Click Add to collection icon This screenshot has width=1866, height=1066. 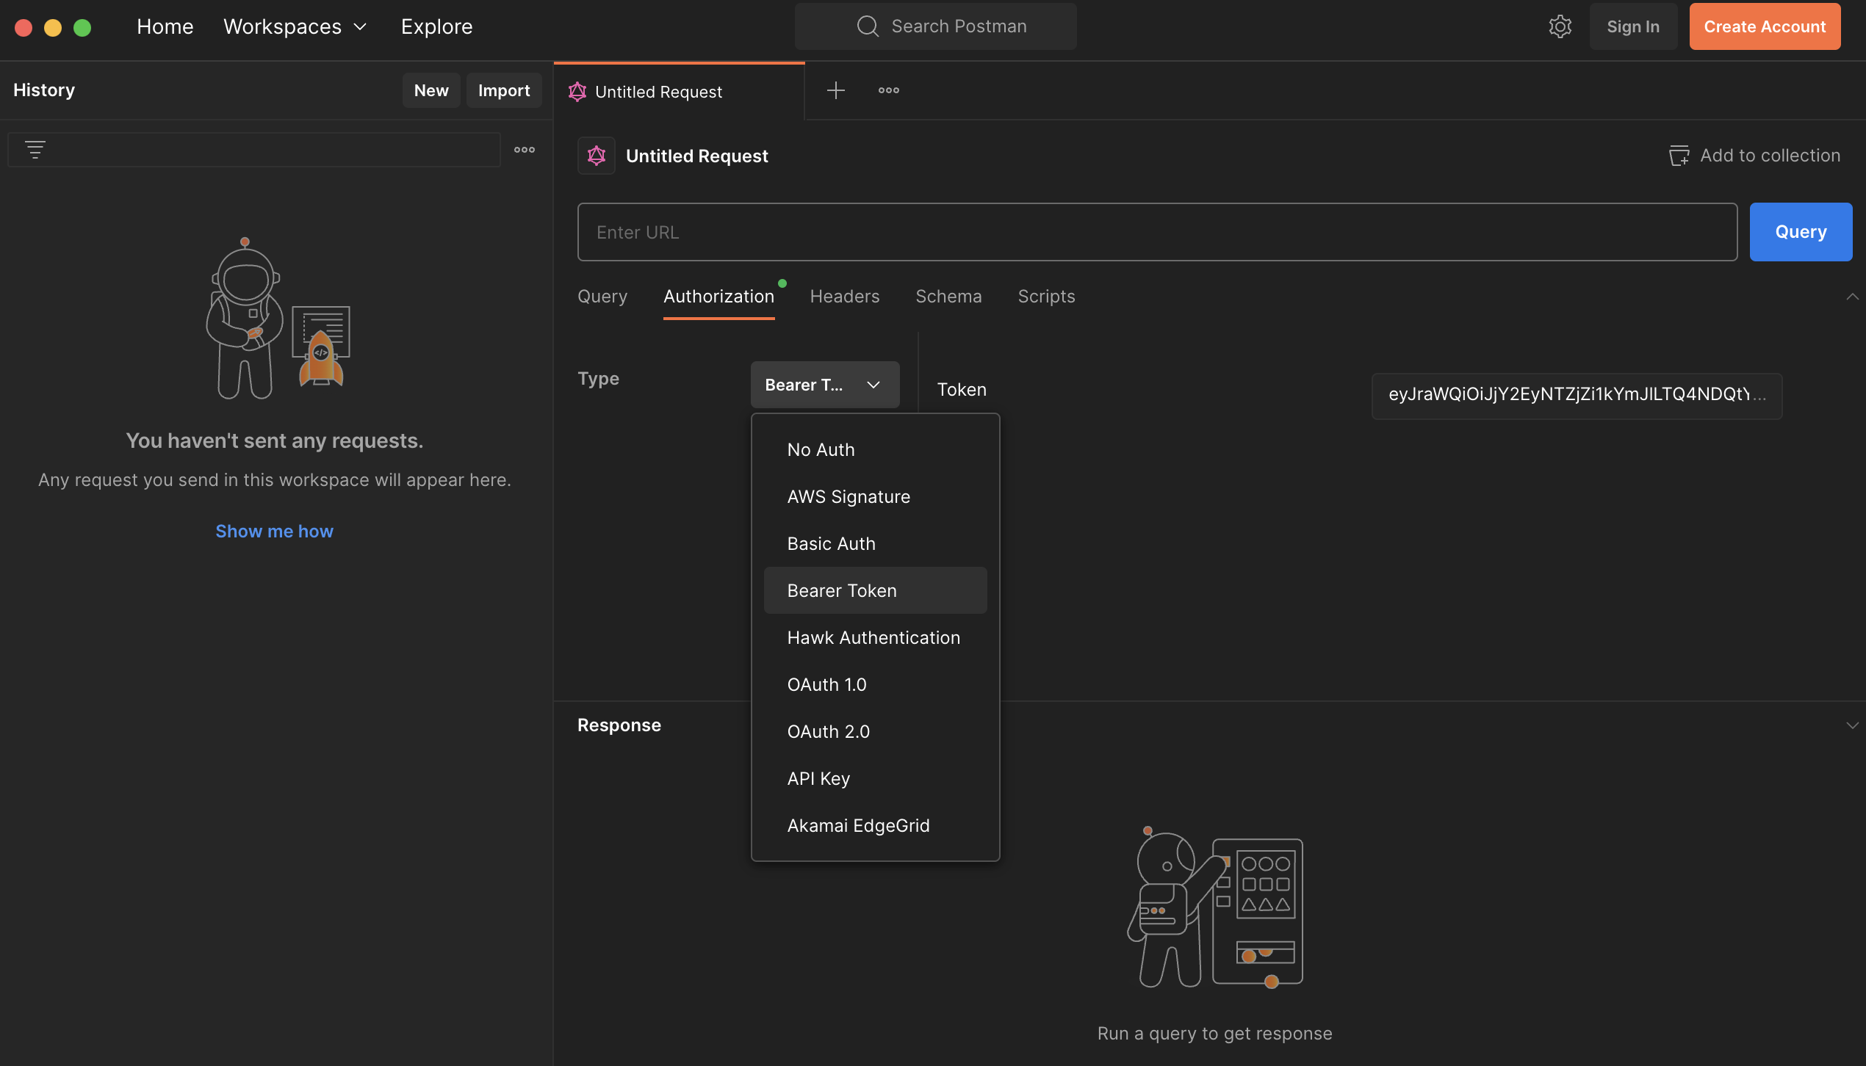point(1679,156)
